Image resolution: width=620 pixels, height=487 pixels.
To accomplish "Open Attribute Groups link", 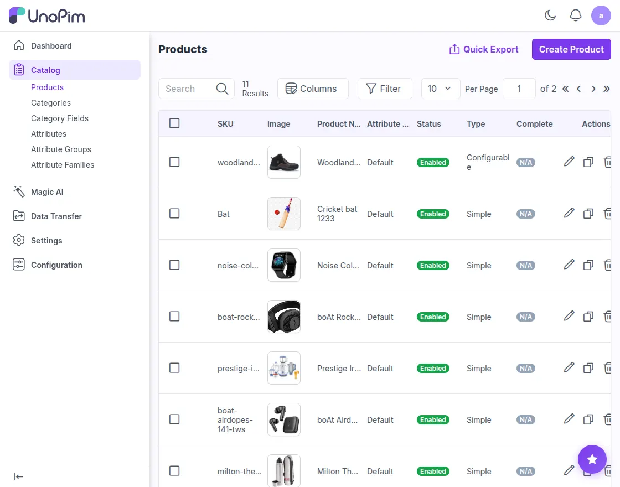I will 61,149.
